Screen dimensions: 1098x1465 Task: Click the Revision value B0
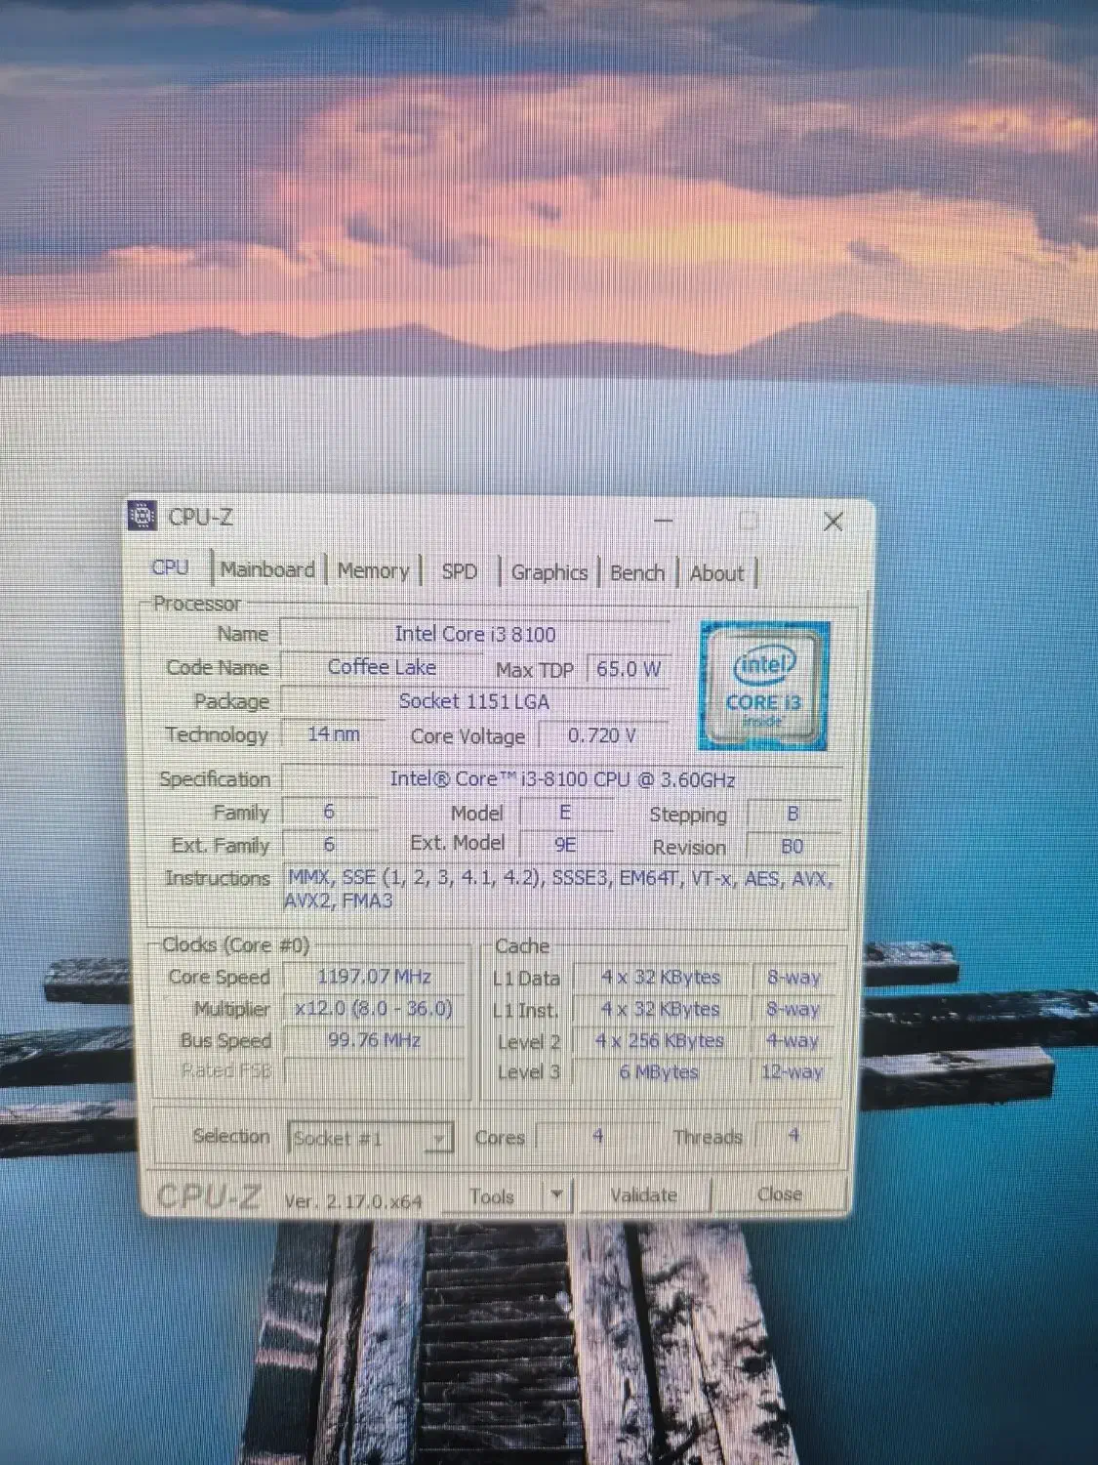[x=793, y=846]
